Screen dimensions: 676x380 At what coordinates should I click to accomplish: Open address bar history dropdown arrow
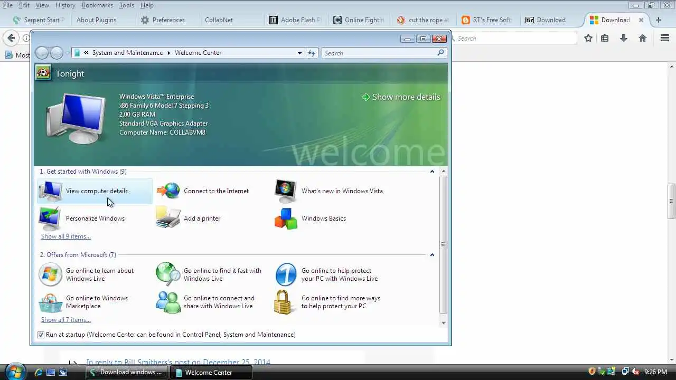pyautogui.click(x=299, y=53)
